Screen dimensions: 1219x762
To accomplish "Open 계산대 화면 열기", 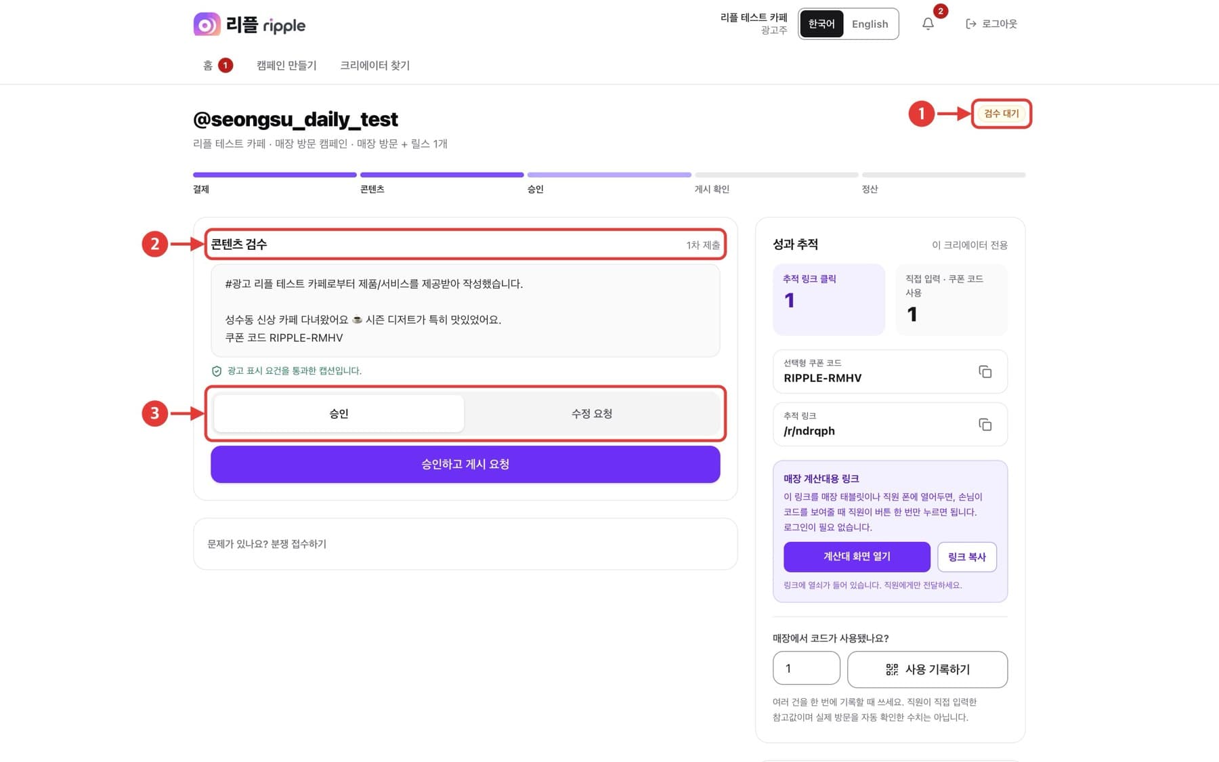I will (x=857, y=556).
